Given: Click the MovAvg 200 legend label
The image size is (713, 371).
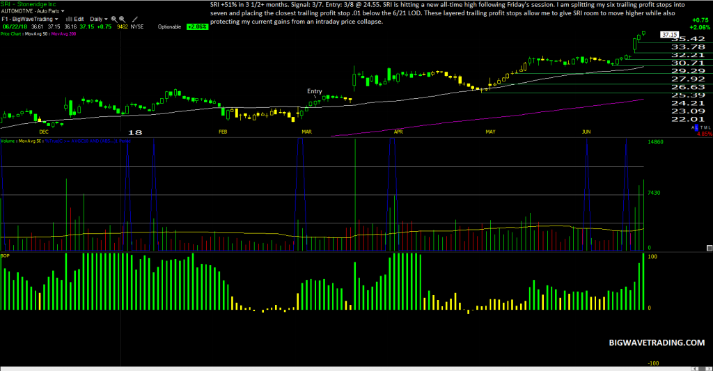Looking at the screenshot, I should [x=63, y=34].
